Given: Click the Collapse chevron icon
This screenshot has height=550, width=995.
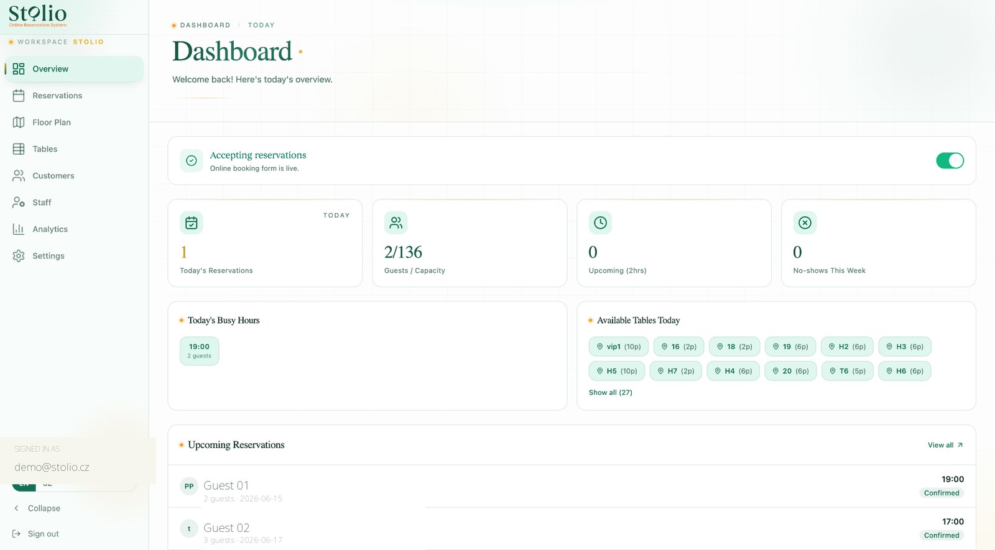Looking at the screenshot, I should (x=17, y=508).
